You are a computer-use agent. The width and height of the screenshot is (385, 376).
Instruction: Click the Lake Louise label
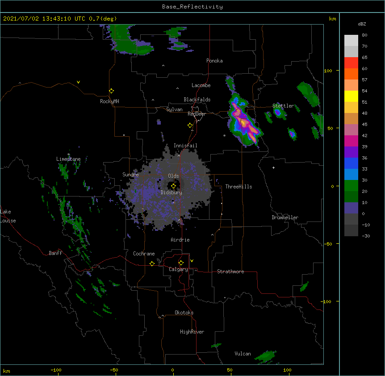[8, 216]
